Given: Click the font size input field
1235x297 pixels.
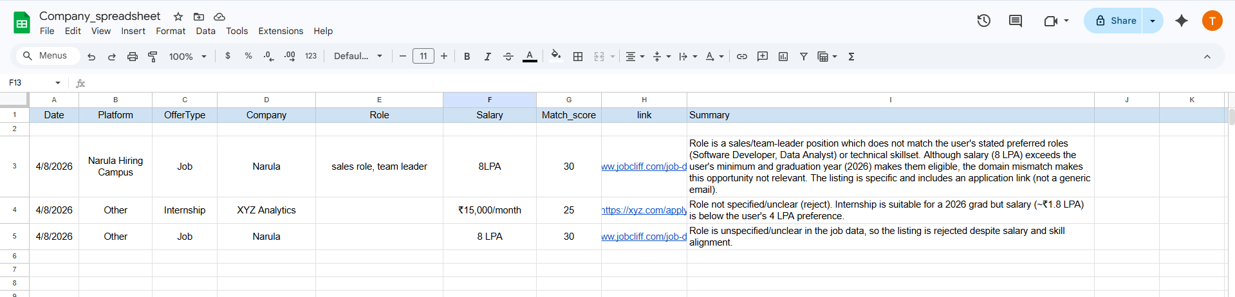Looking at the screenshot, I should 423,57.
